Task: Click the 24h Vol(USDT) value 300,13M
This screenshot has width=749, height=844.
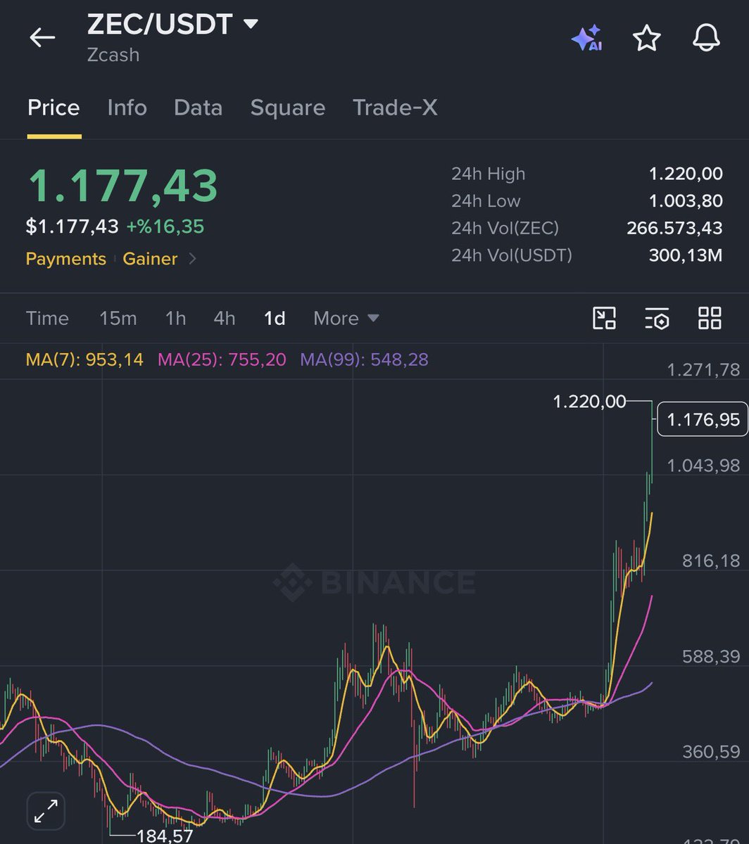Action: click(x=686, y=255)
